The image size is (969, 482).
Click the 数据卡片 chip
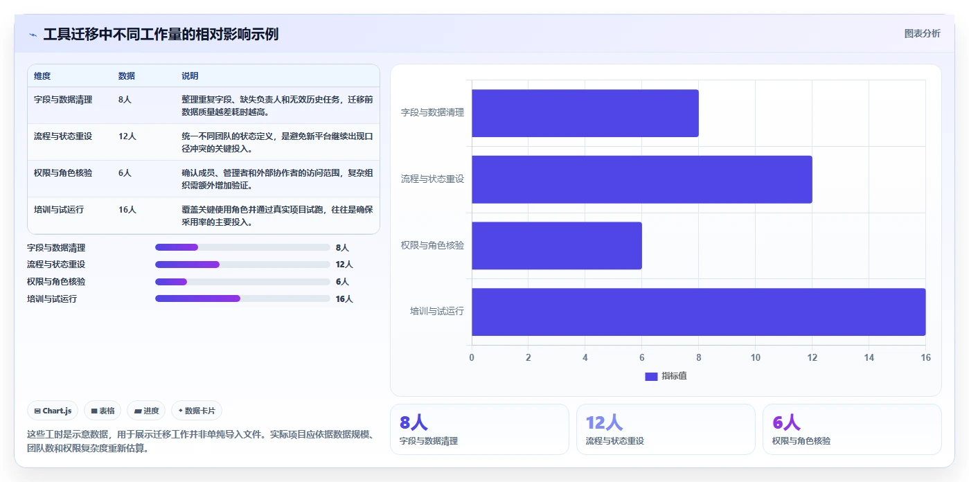(x=197, y=411)
